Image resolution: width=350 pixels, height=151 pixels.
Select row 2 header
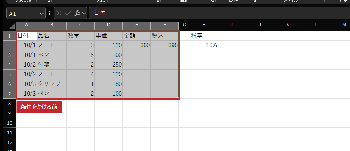pos(10,45)
